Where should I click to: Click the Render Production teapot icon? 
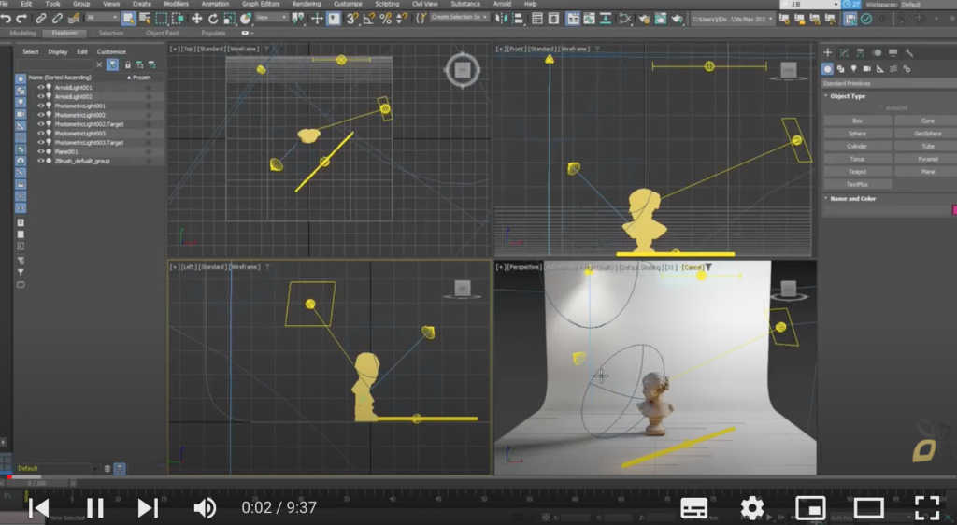677,19
